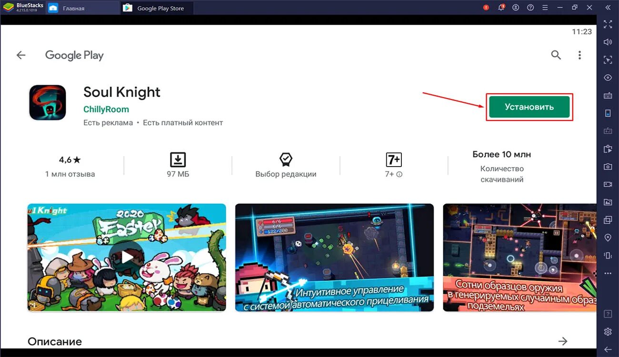Set location with the pin icon

608,238
